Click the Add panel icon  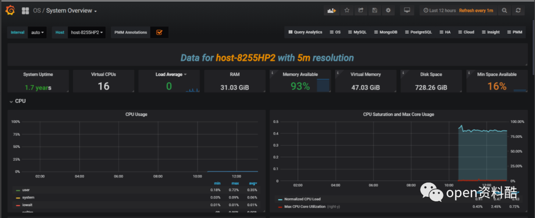(330, 10)
